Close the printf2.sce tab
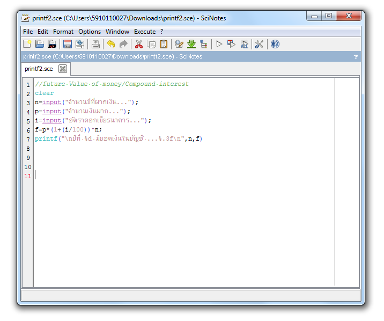The image size is (384, 321). tap(63, 69)
